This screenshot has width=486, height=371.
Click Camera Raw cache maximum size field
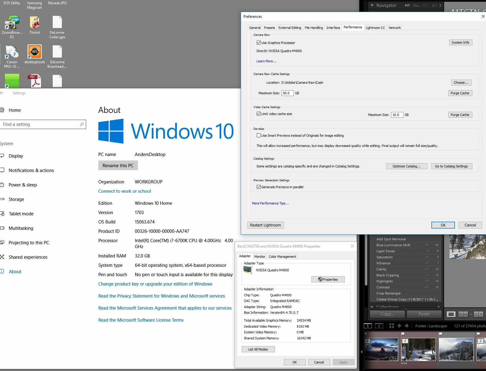tap(287, 93)
